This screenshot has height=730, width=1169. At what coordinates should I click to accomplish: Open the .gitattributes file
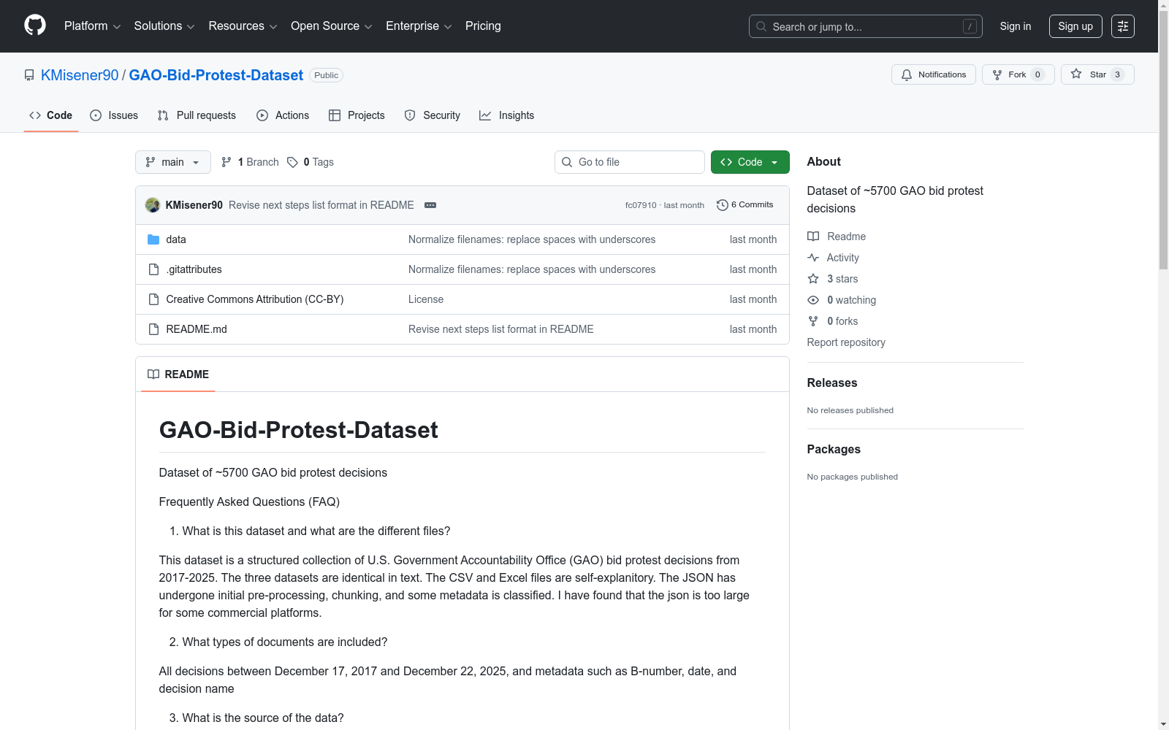point(194,269)
